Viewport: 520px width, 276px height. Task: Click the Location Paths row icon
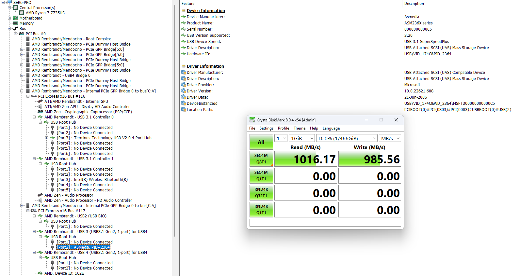(184, 109)
